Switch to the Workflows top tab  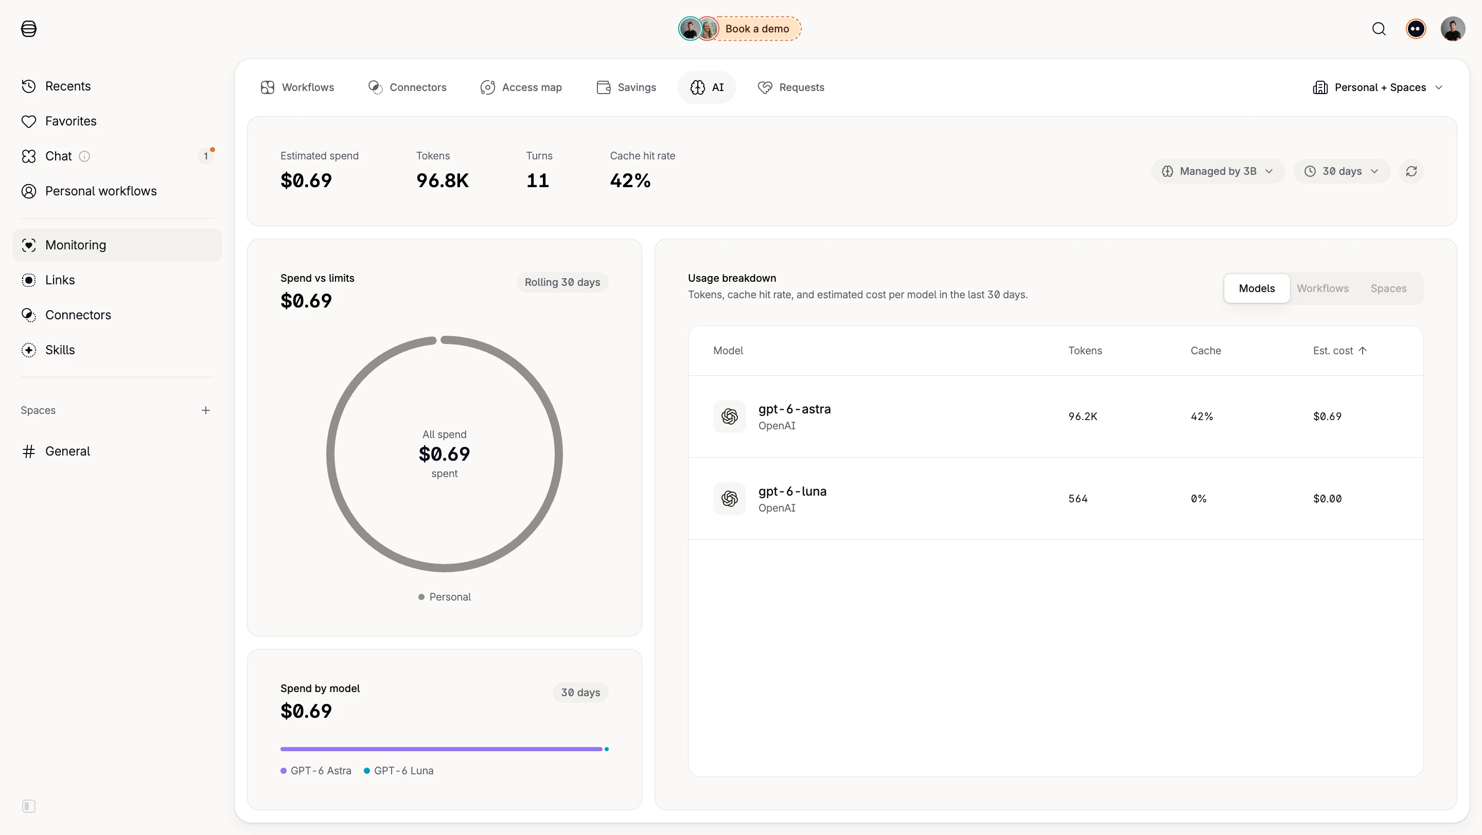coord(297,87)
